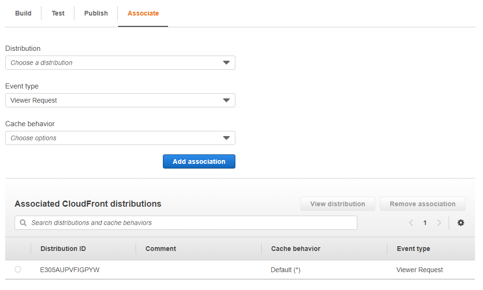Image resolution: width=483 pixels, height=290 pixels.
Task: Open the Event type dropdown
Action: tap(120, 100)
